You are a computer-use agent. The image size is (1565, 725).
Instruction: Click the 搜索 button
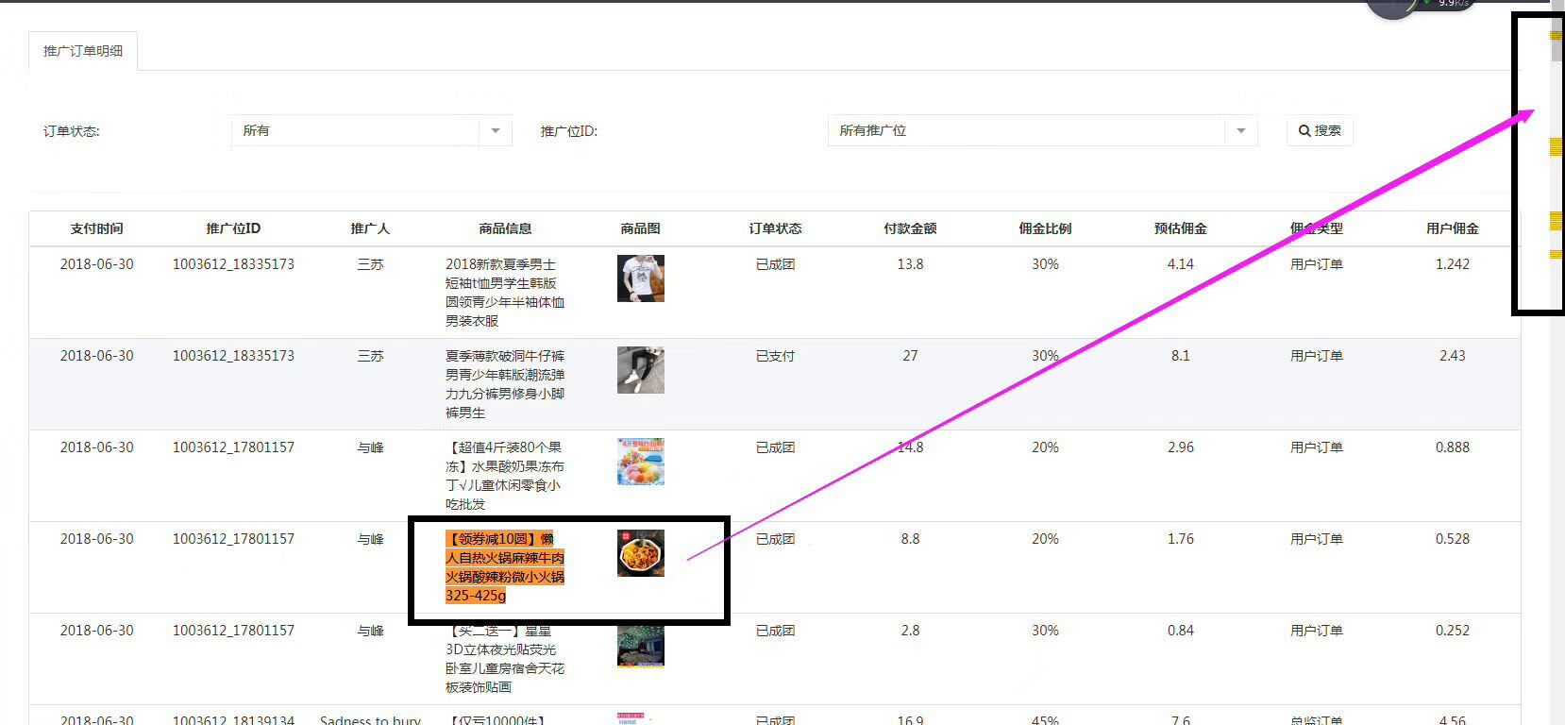click(1320, 130)
